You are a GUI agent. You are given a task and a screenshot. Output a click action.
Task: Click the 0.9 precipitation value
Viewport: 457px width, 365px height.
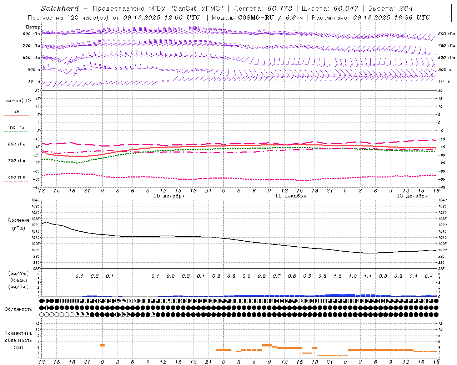click(x=246, y=276)
